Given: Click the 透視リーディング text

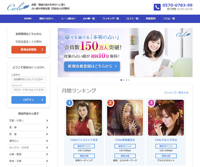Looking at the screenshot, I should (x=84, y=160).
